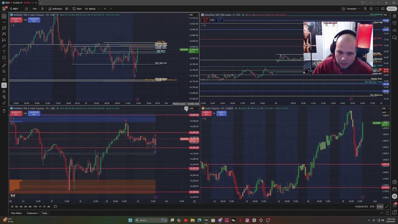This screenshot has height=224, width=398.
Task: Redo the last chart action
Action: (111, 9)
